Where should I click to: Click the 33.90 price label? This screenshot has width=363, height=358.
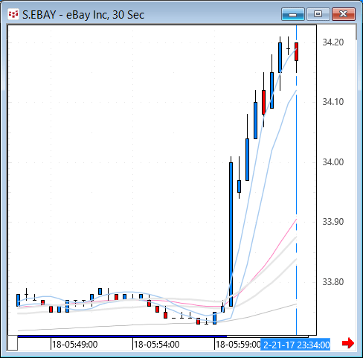pyautogui.click(x=333, y=222)
